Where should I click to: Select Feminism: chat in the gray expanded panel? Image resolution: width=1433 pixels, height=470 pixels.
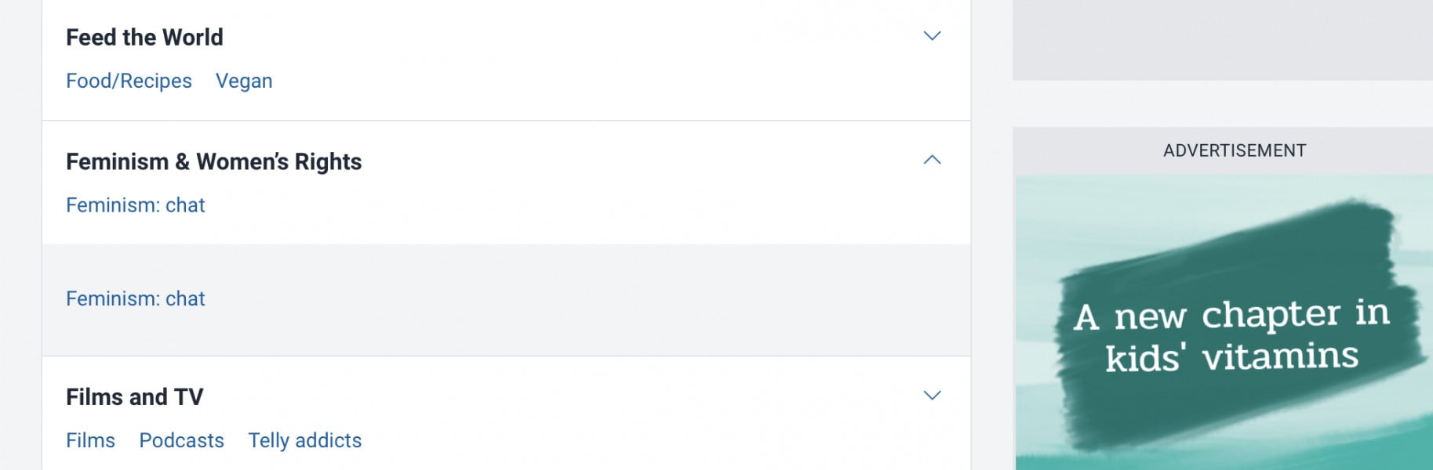pos(135,298)
